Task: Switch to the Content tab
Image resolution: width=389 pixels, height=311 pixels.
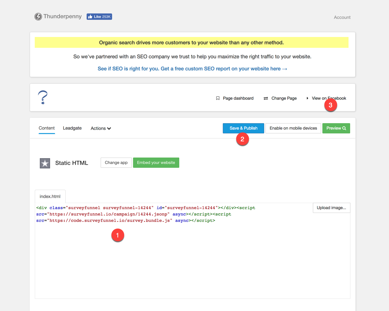Action: point(47,128)
